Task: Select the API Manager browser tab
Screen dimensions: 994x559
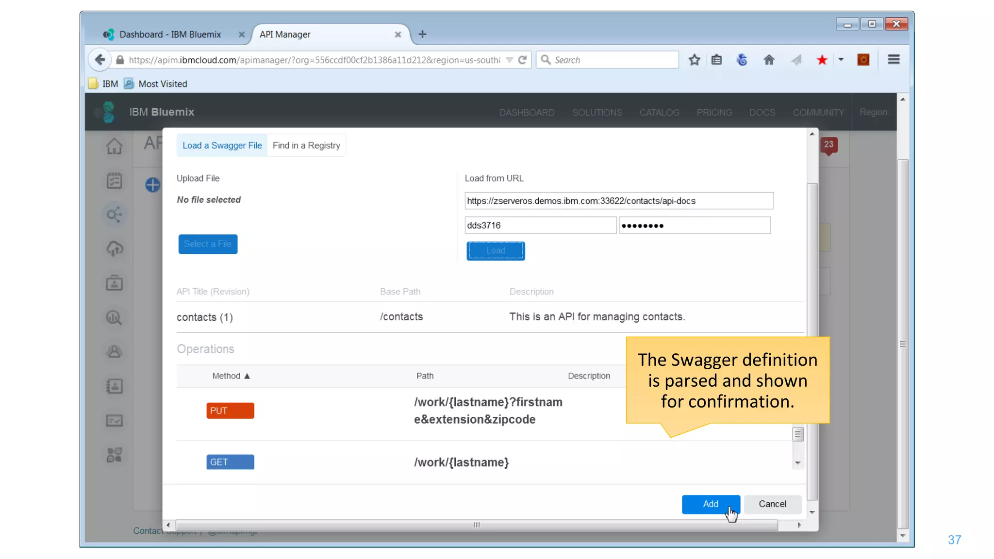Action: tap(330, 34)
